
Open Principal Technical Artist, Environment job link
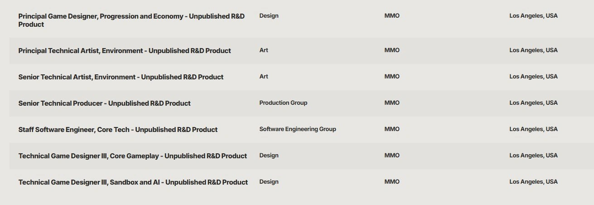point(125,51)
